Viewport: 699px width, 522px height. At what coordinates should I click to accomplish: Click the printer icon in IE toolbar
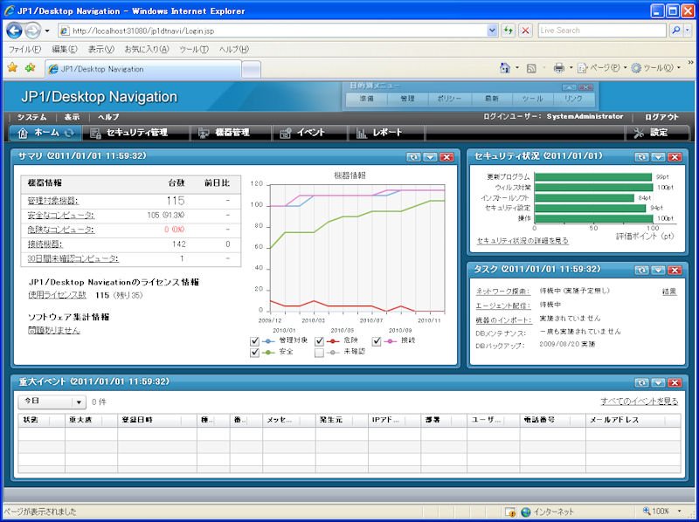tap(558, 68)
